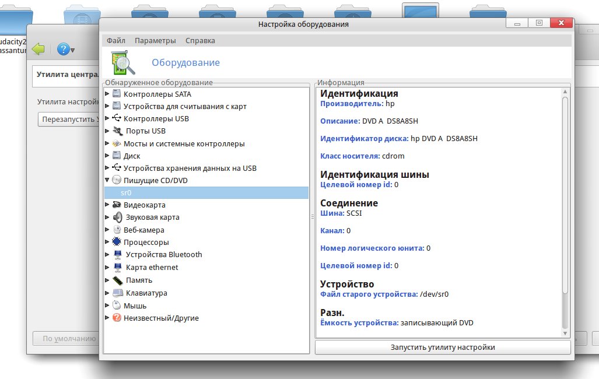This screenshot has width=599, height=379.
Task: Click the 'cdrom' media class value
Action: pyautogui.click(x=393, y=156)
